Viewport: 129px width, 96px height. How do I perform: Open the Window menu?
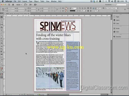tap(54, 1)
